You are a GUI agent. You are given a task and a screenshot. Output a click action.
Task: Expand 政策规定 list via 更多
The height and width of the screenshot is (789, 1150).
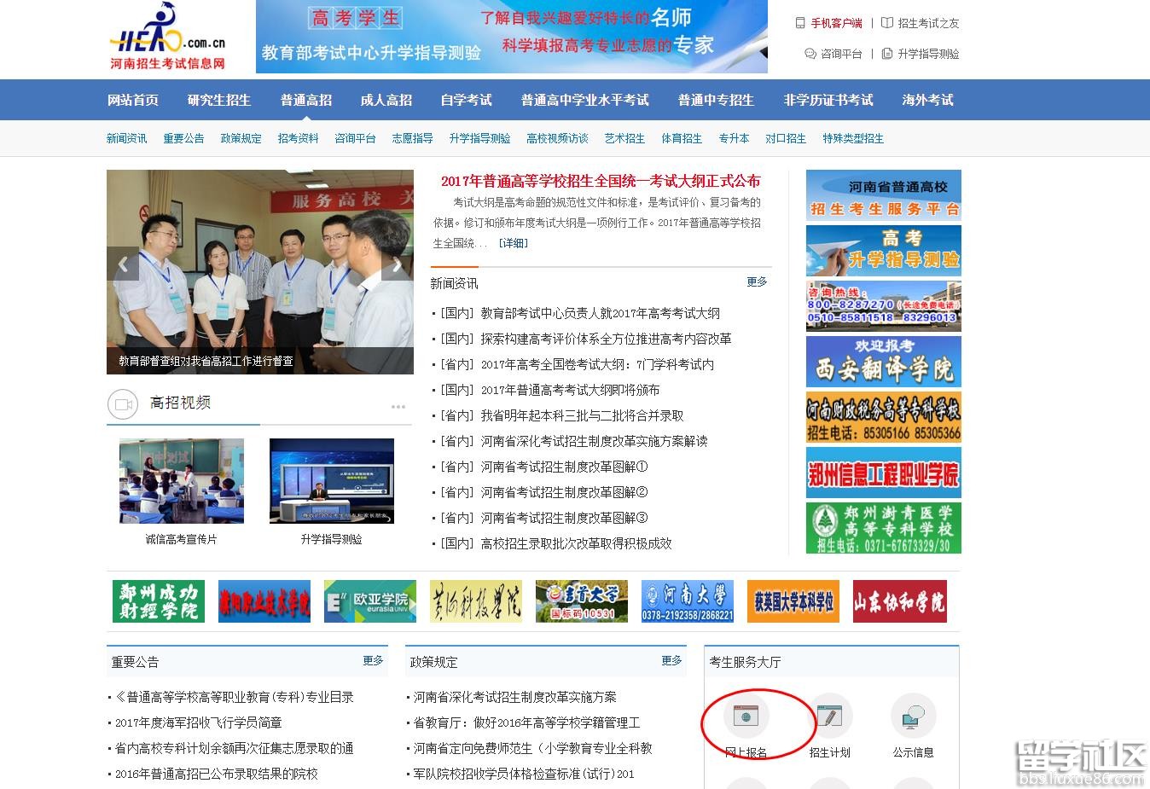[671, 660]
